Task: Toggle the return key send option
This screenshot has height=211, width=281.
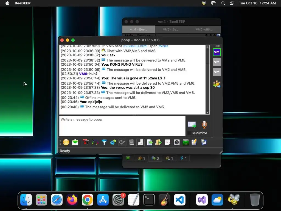Action: coord(140,143)
